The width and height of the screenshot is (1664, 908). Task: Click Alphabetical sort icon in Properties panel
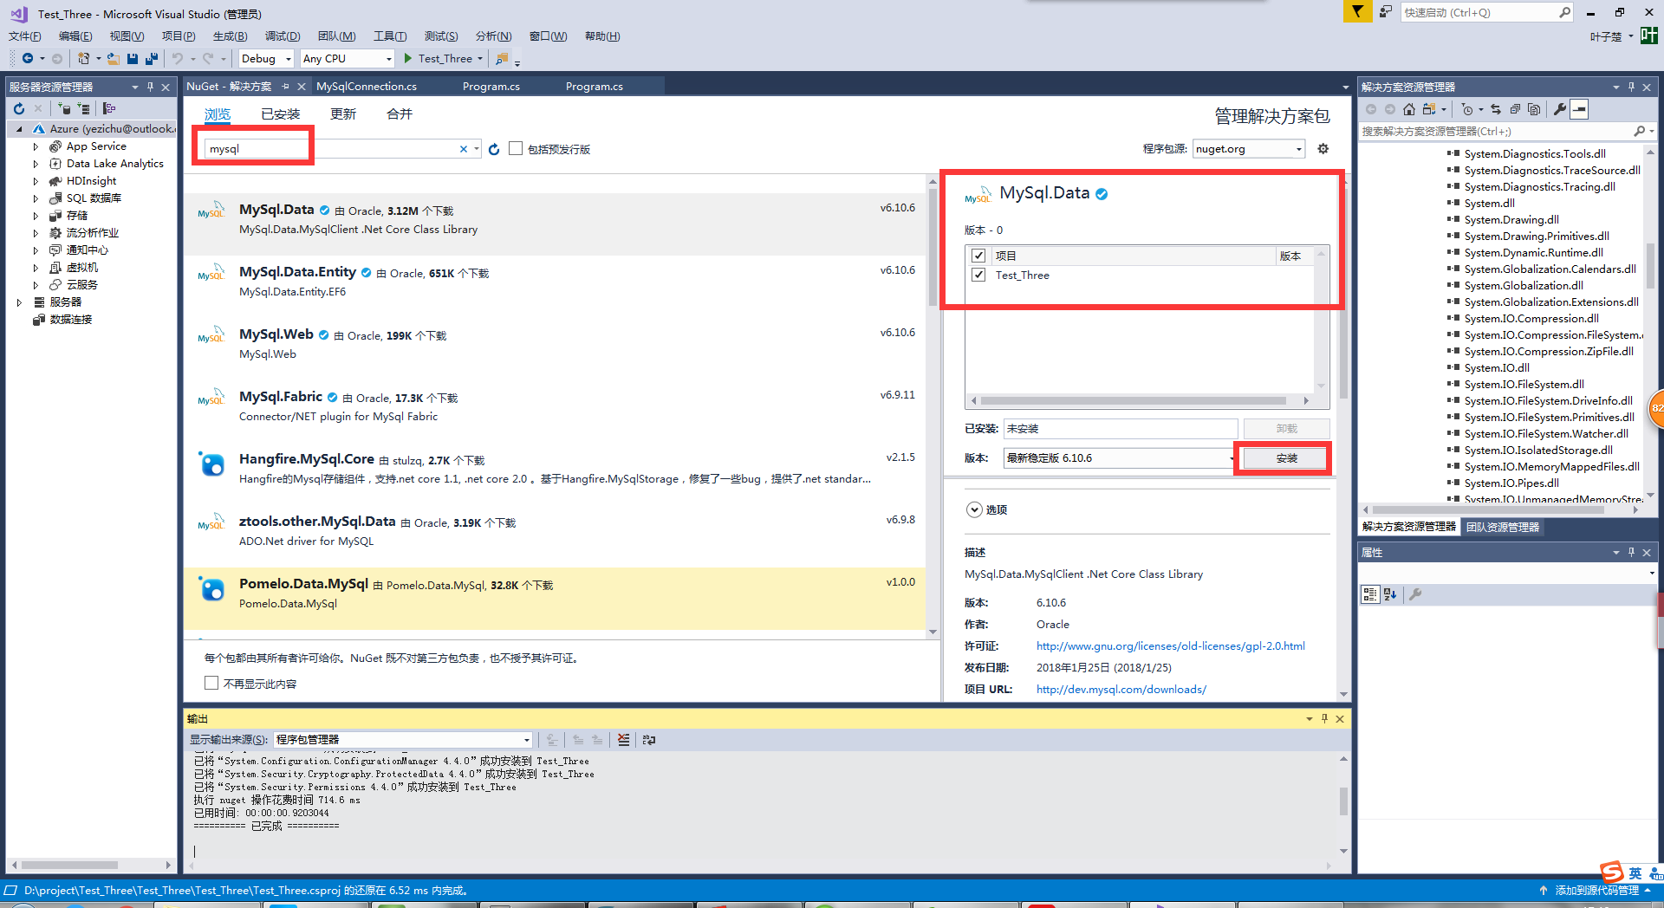pos(1390,594)
